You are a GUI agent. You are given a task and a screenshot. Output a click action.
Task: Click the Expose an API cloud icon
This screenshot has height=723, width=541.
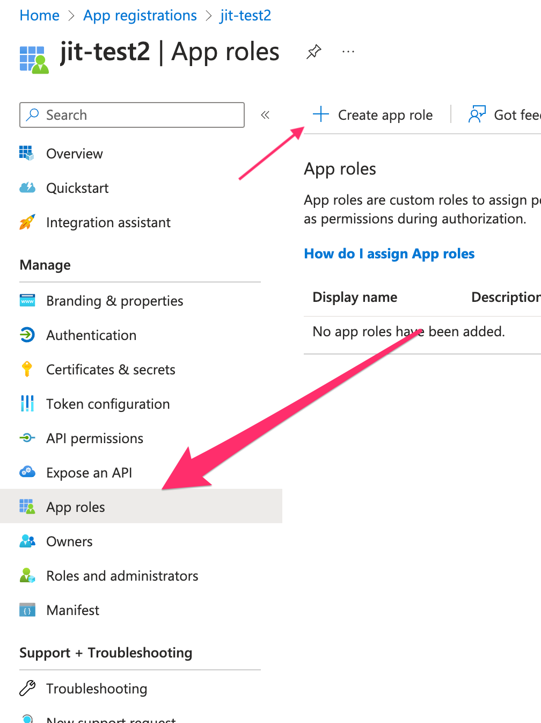pyautogui.click(x=27, y=473)
